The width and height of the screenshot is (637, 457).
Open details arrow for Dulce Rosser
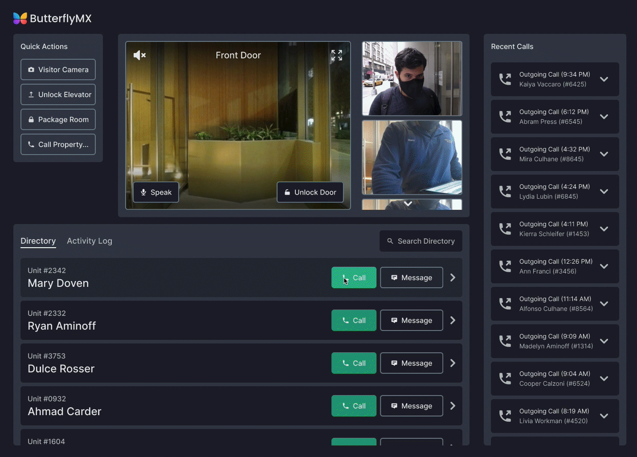[453, 363]
